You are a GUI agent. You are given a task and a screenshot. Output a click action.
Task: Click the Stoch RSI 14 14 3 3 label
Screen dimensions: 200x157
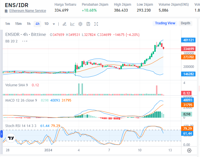(21, 126)
